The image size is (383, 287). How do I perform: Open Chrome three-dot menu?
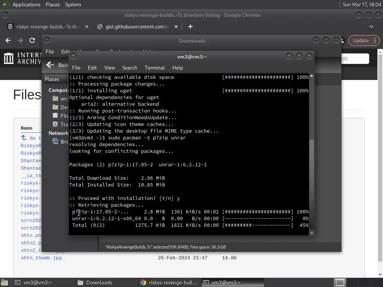point(375,40)
